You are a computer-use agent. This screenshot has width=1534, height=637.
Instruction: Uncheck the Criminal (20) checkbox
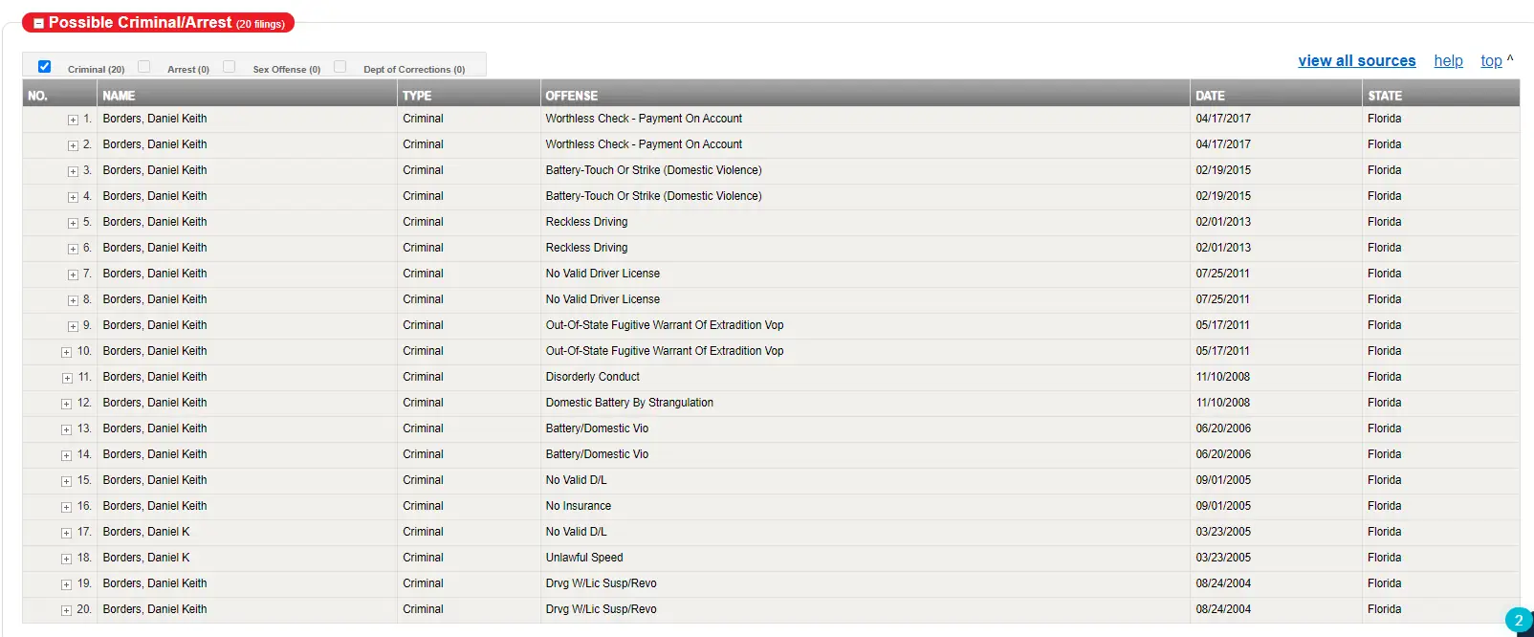44,67
